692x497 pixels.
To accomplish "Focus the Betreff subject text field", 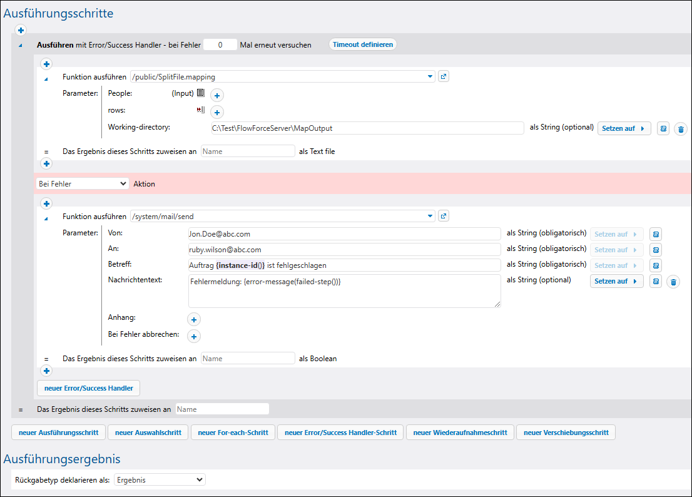I will coord(344,265).
